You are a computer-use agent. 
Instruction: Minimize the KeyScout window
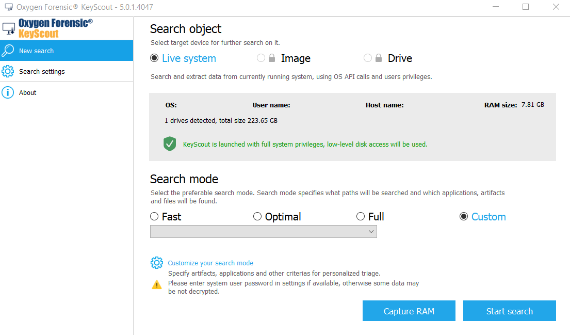pos(496,7)
